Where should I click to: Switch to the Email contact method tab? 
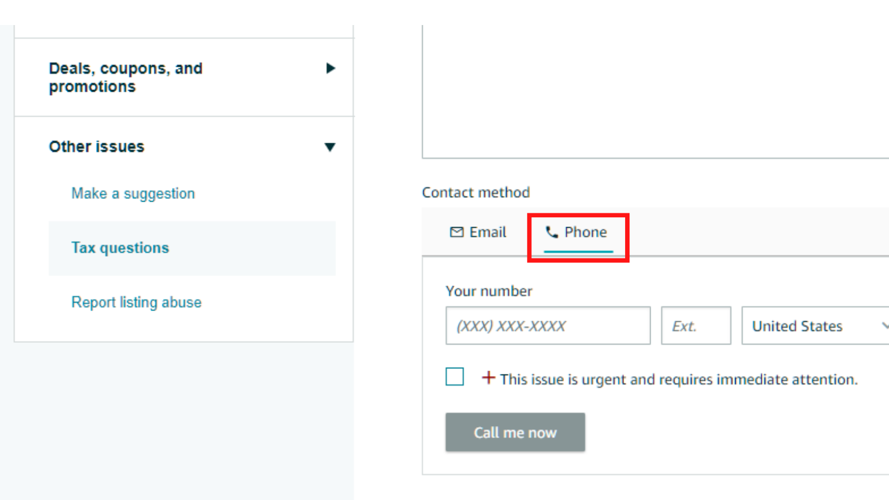click(478, 232)
